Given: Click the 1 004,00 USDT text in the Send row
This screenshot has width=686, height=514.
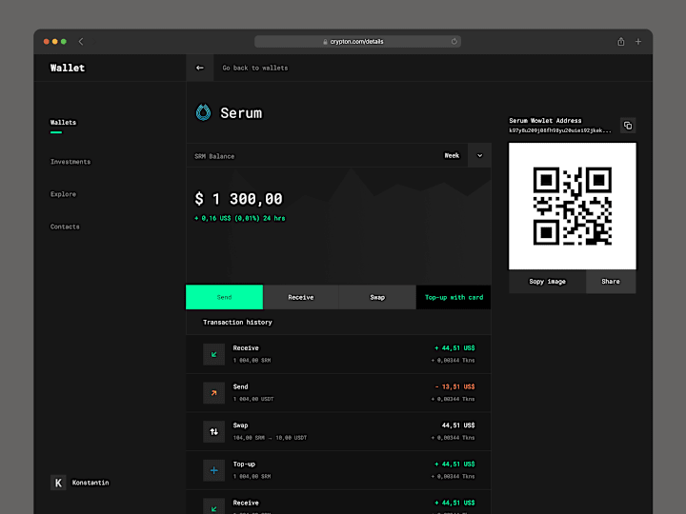Looking at the screenshot, I should [253, 399].
